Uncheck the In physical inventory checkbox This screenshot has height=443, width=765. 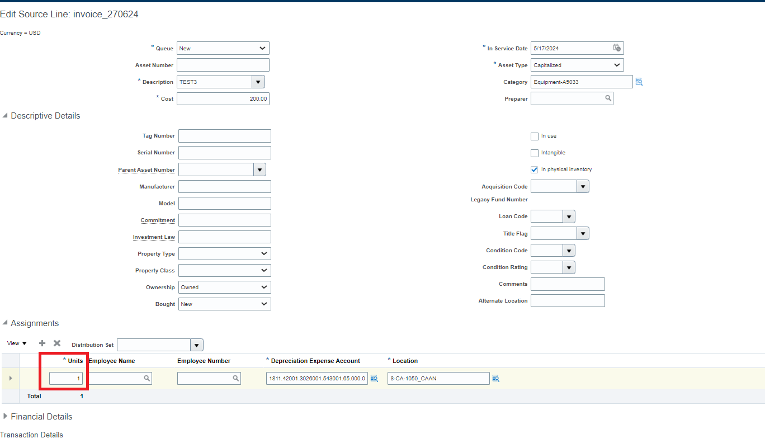pyautogui.click(x=535, y=169)
